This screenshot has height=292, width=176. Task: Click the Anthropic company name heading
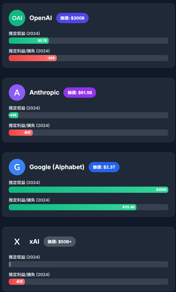pyautogui.click(x=44, y=93)
